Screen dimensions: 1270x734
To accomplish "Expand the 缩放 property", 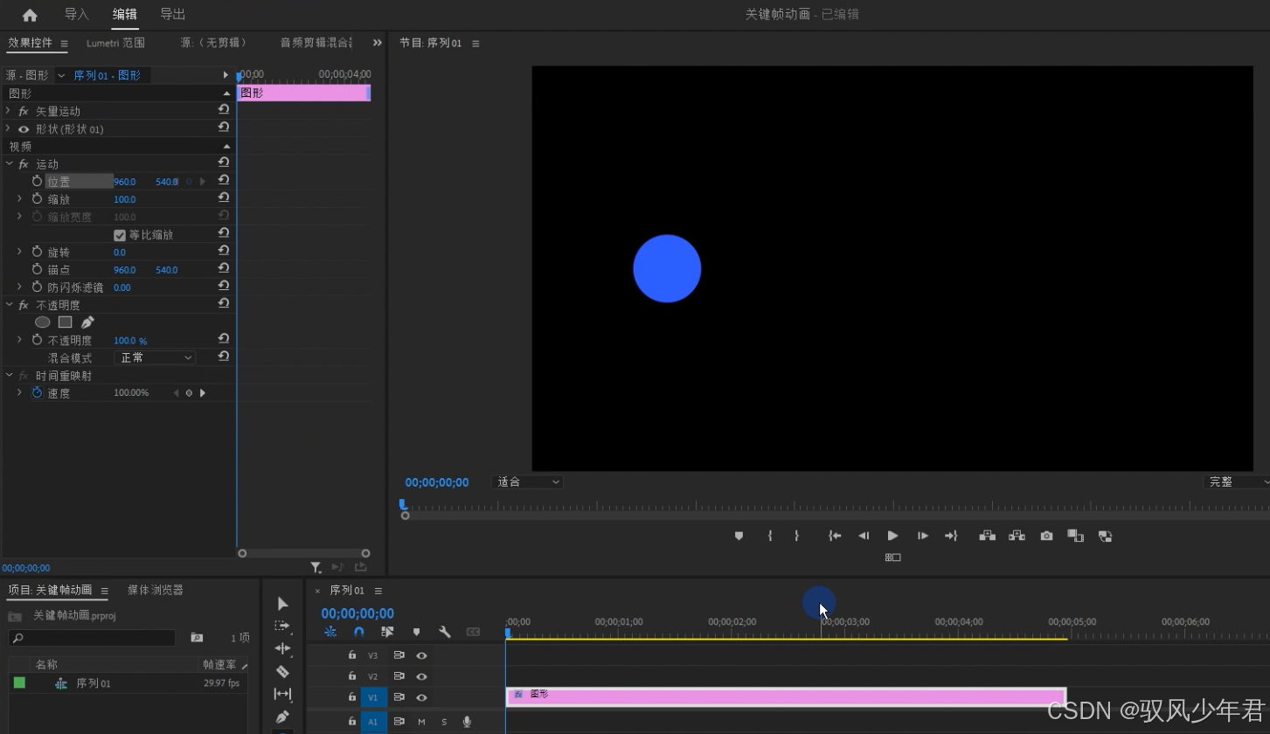I will pyautogui.click(x=19, y=198).
